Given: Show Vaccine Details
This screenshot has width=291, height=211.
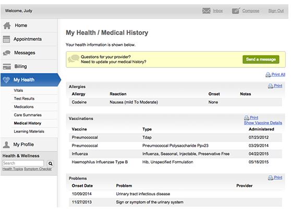Looking at the screenshot, I should point(263,123).
